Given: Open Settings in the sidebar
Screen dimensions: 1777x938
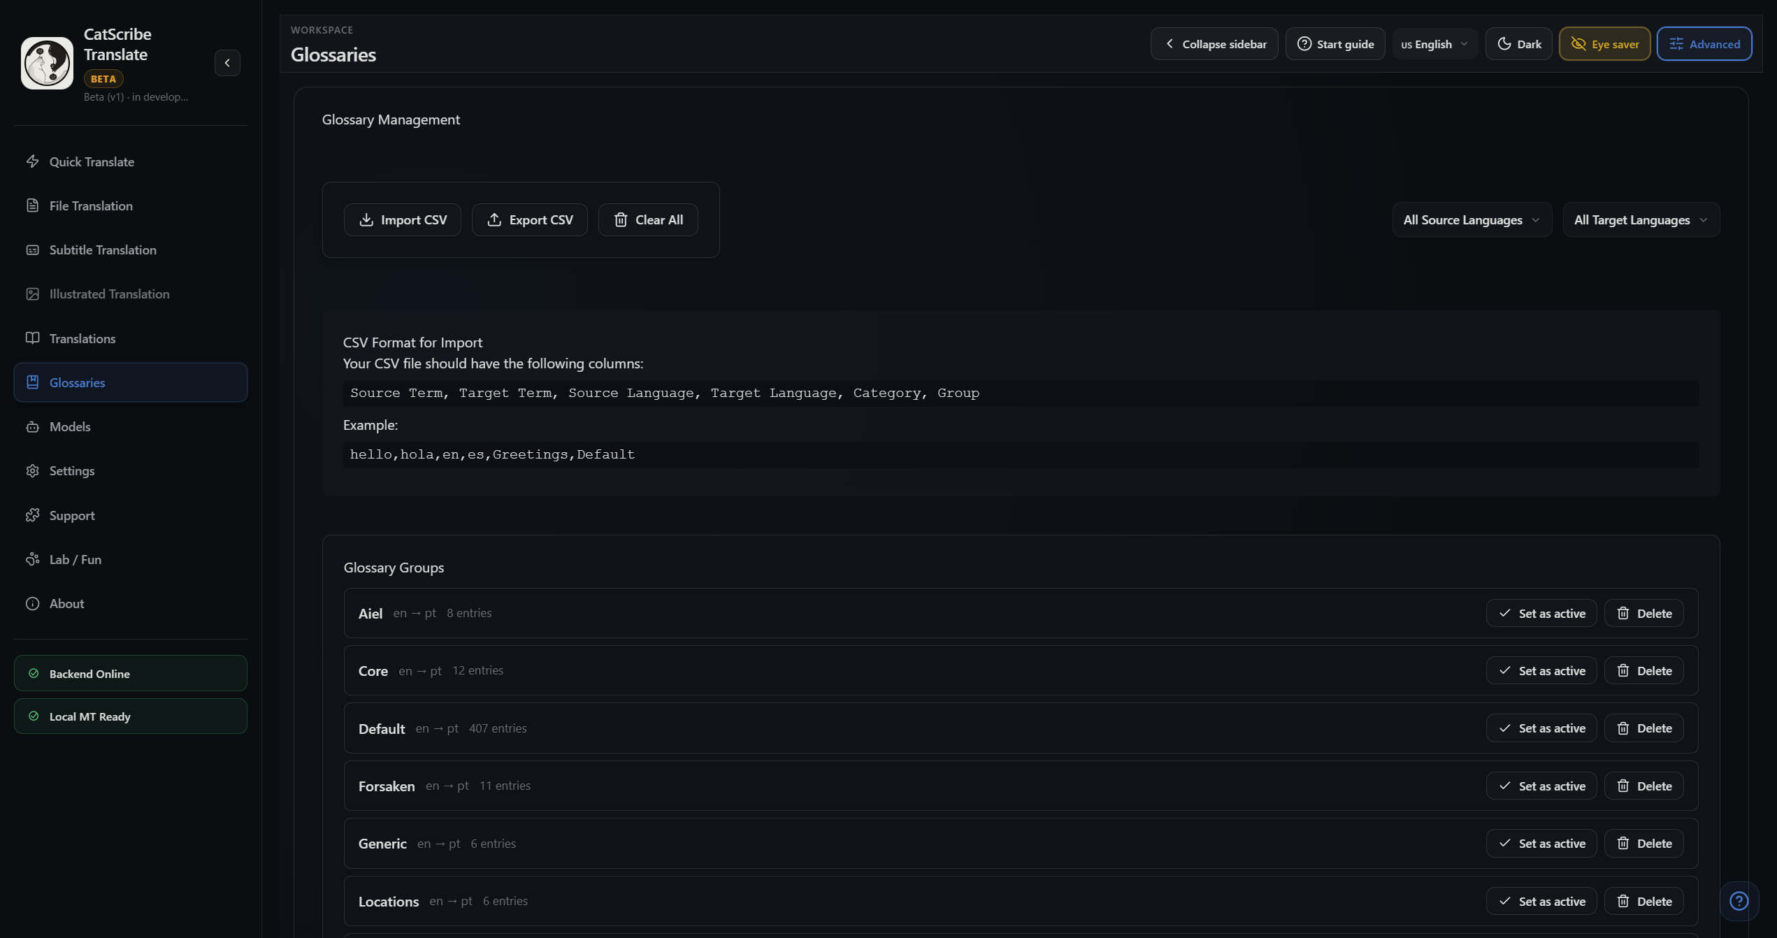Looking at the screenshot, I should click(x=71, y=470).
